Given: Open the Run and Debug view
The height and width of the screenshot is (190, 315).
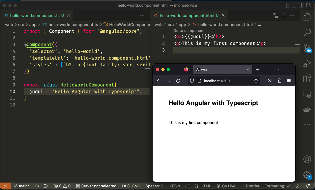Looking at the screenshot, I should 307,63.
